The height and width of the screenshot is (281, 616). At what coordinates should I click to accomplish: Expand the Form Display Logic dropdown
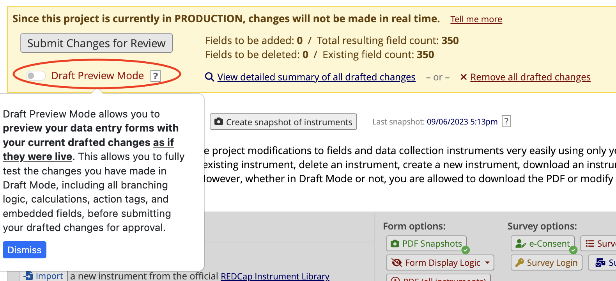coord(440,263)
